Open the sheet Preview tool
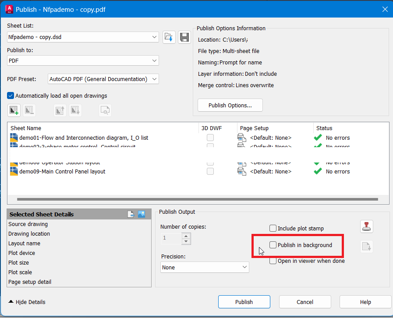The width and height of the screenshot is (393, 318). pyautogui.click(x=105, y=110)
